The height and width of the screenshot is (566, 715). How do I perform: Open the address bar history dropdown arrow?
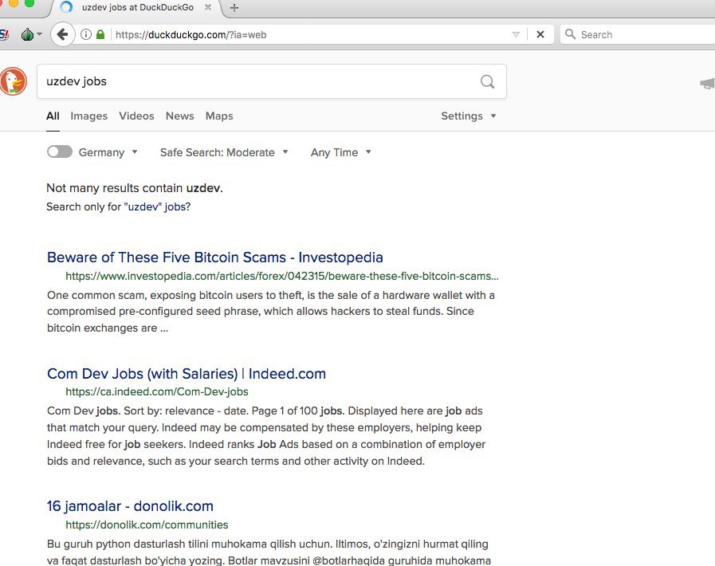tap(517, 34)
